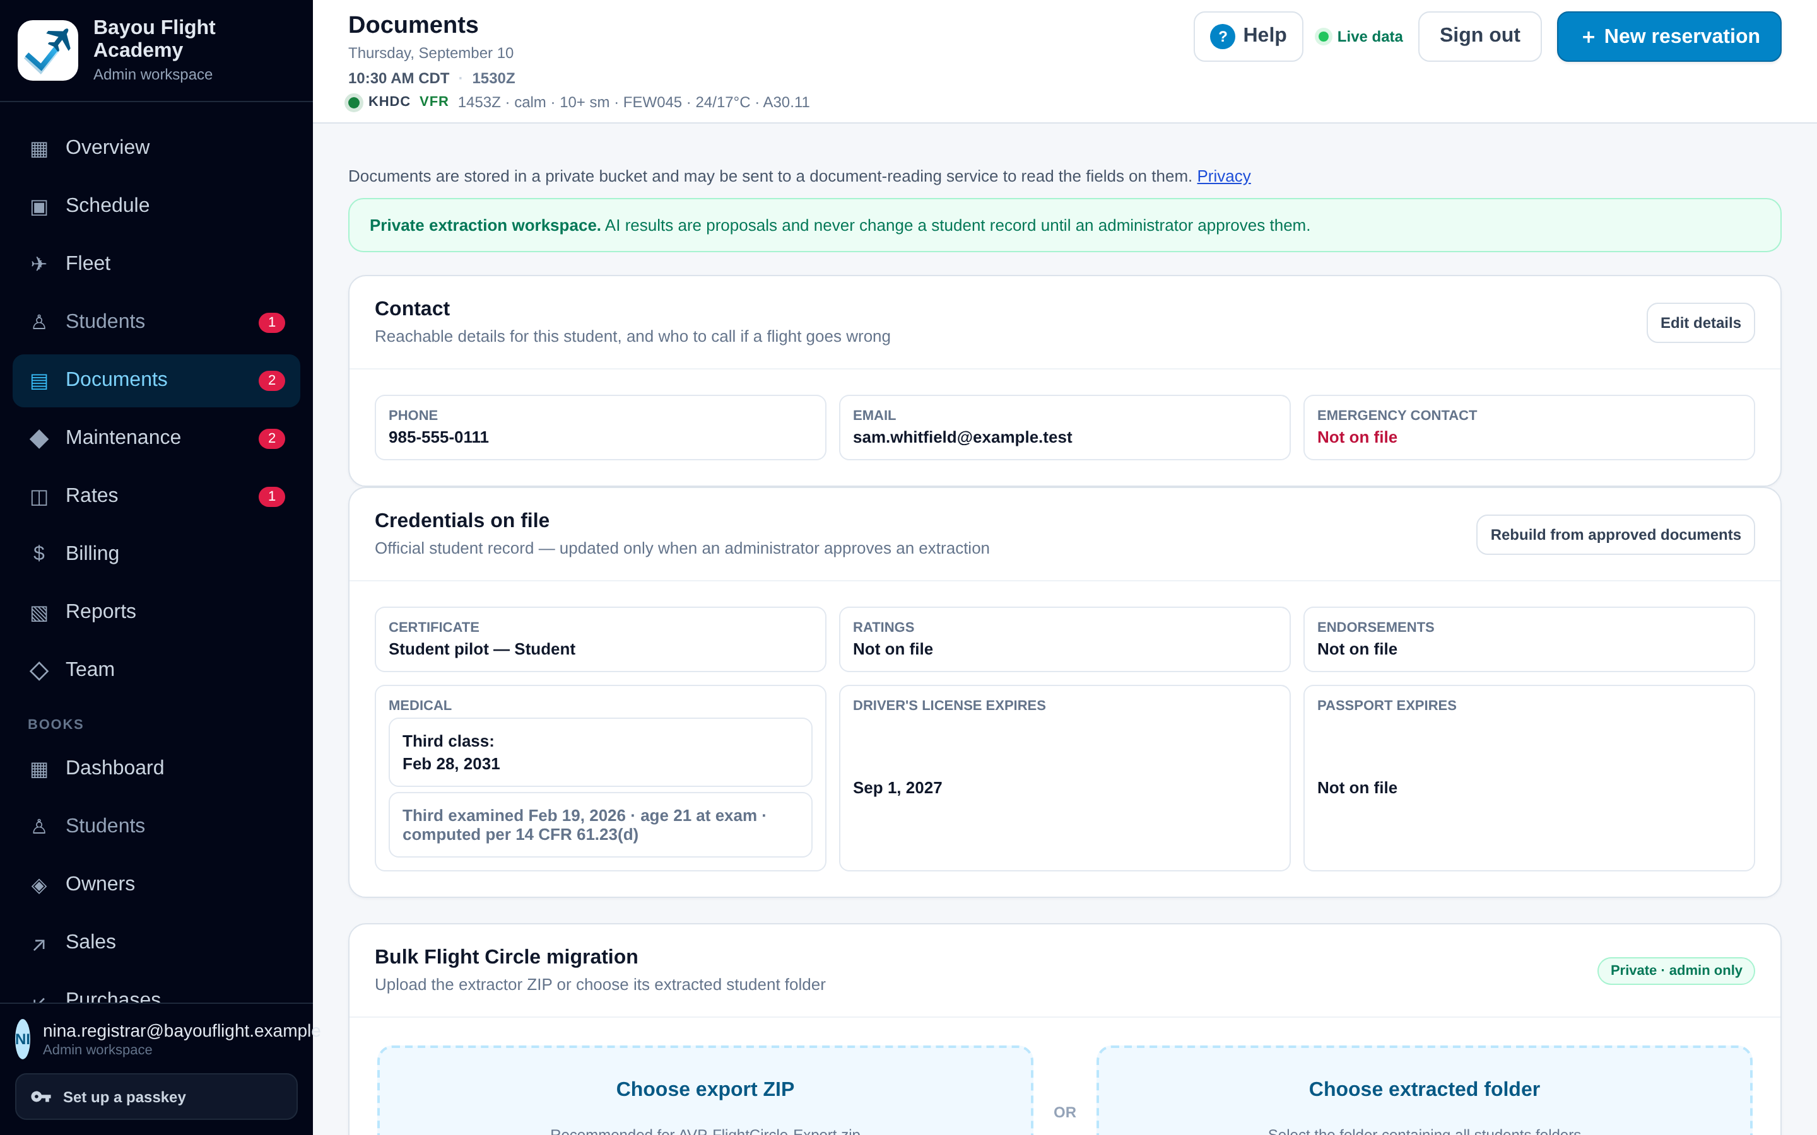
Task: Click the Live data status indicator
Action: (1360, 36)
